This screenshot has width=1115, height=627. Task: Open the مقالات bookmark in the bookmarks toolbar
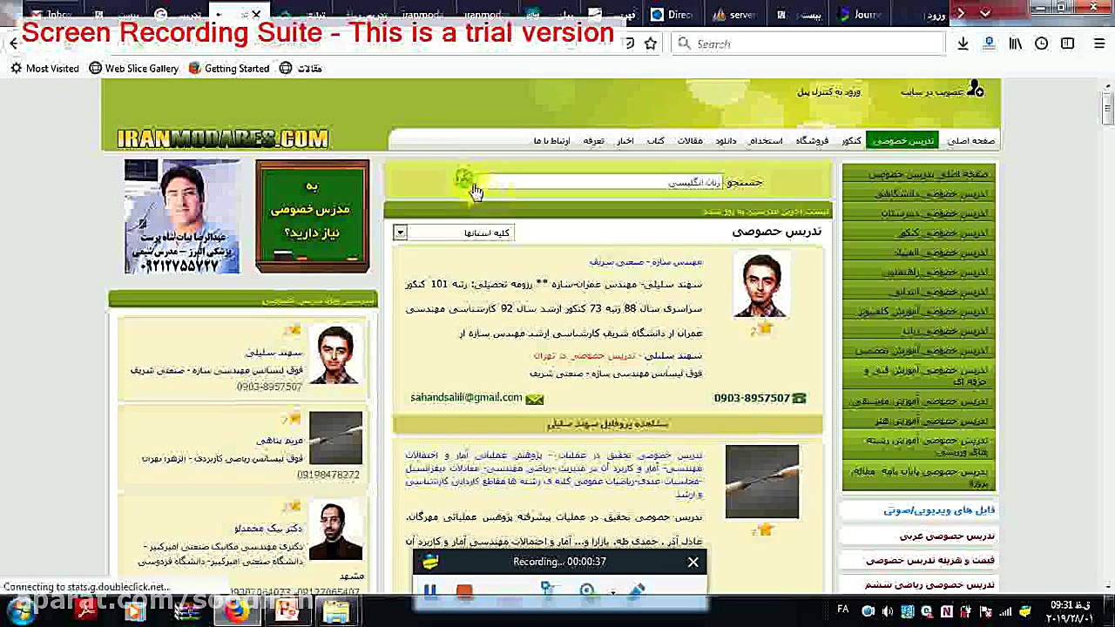pyautogui.click(x=301, y=68)
